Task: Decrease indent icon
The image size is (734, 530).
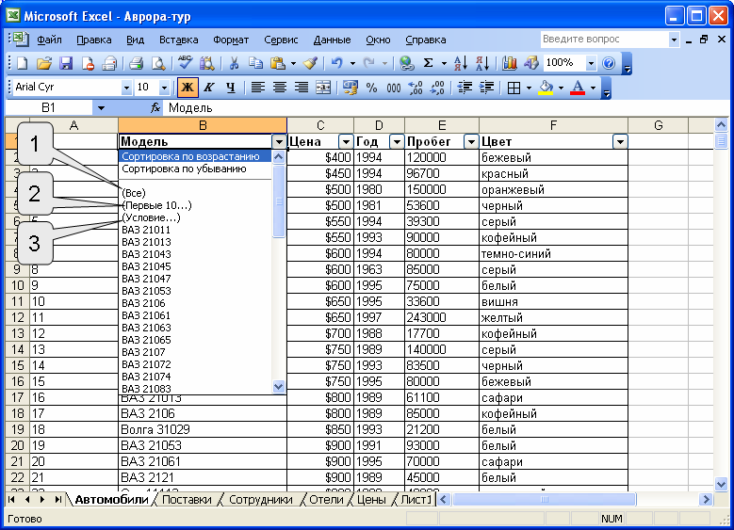Action: point(465,88)
